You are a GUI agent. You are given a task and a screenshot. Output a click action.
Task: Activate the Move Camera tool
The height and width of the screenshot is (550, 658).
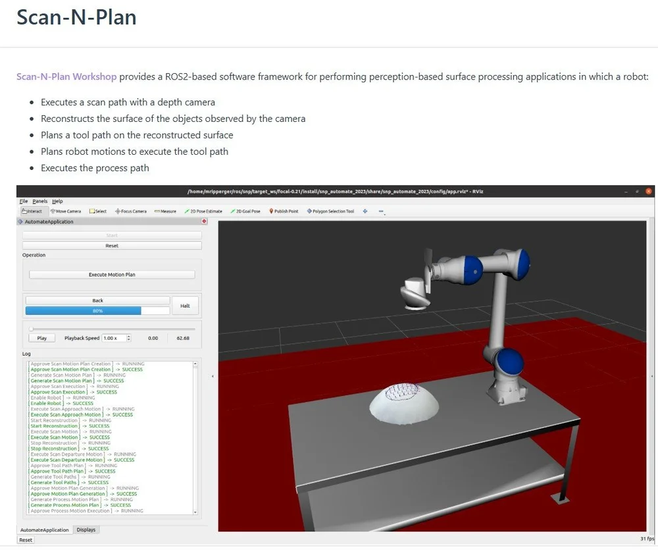point(66,211)
